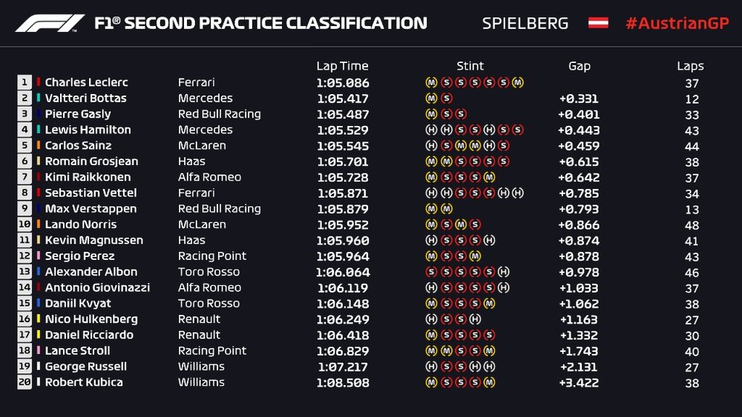Select Max Verstappen's driver name
The image size is (742, 417).
(92, 209)
